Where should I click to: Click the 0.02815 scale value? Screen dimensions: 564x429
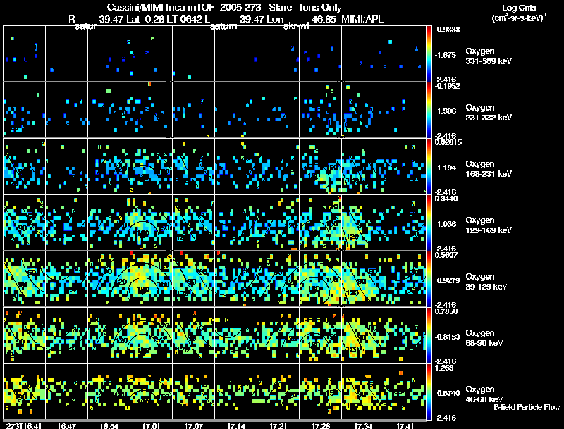pyautogui.click(x=448, y=142)
